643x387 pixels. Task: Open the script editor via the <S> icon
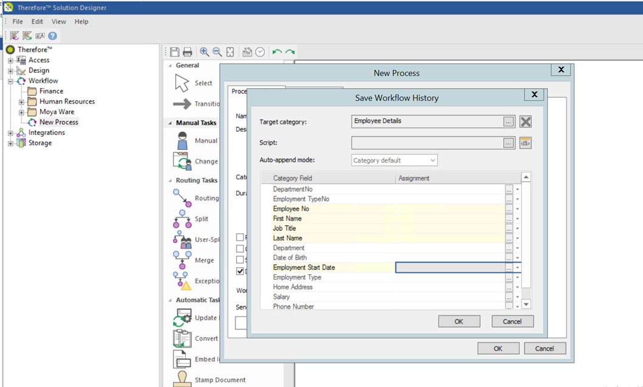click(x=525, y=143)
